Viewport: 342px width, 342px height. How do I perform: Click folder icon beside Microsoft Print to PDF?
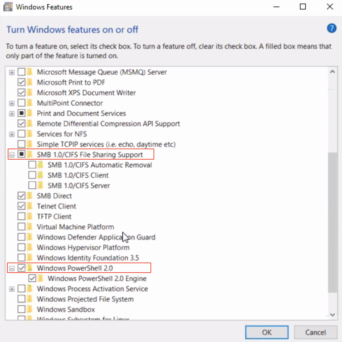(30, 82)
